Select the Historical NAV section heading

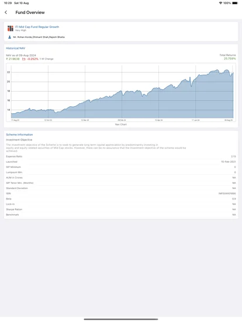pos(16,48)
